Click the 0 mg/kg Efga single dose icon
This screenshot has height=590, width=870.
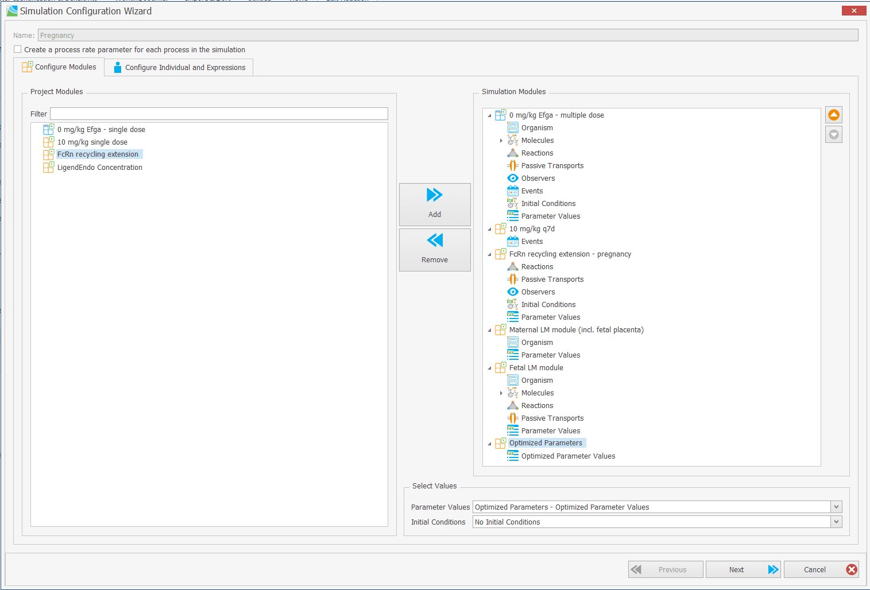tap(49, 130)
